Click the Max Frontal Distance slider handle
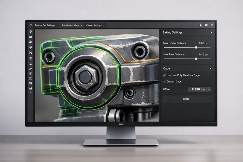The image size is (243, 162). tap(196, 47)
